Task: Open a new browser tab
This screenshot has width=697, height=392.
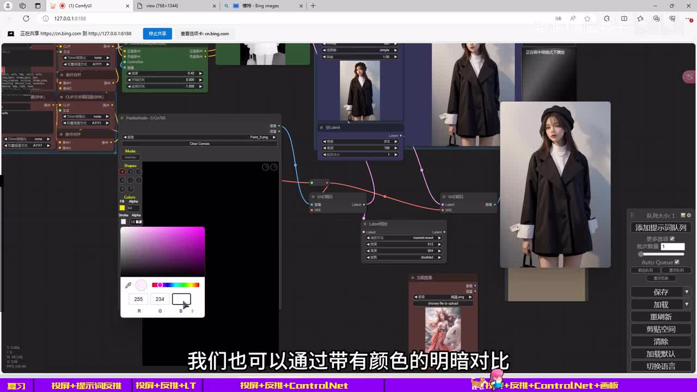Action: pos(313,6)
